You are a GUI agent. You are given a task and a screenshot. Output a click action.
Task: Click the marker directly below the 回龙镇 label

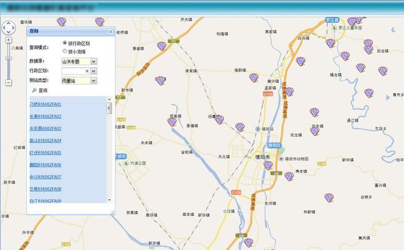coord(383,71)
